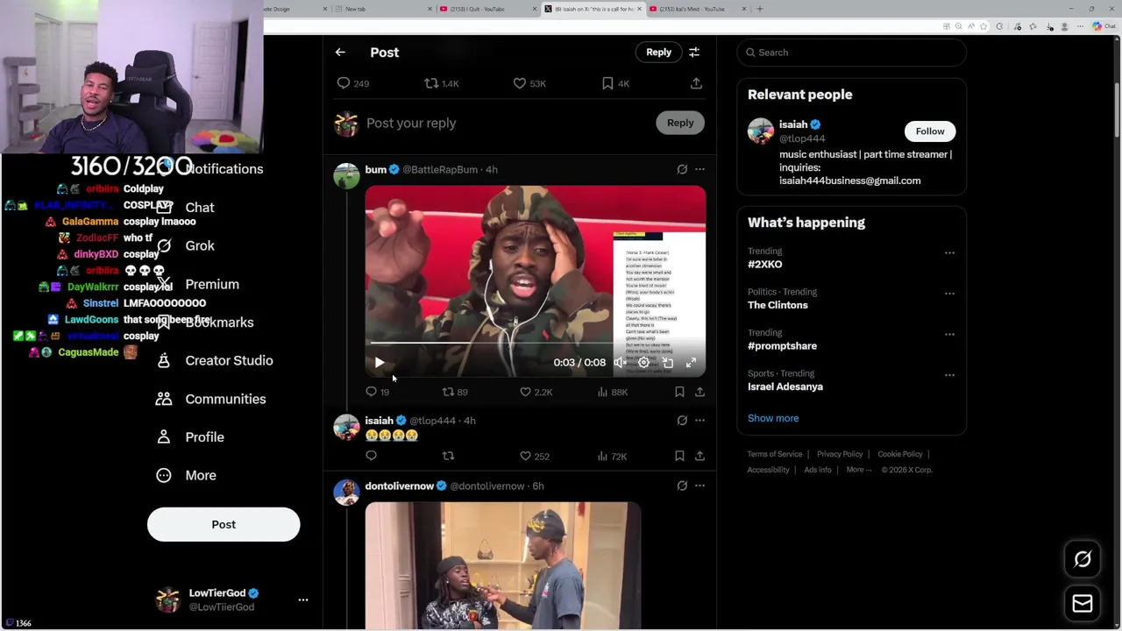
Task: Click the X search box
Action: [851, 53]
